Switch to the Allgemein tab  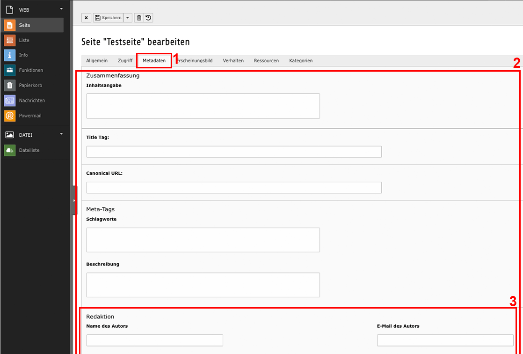(97, 60)
